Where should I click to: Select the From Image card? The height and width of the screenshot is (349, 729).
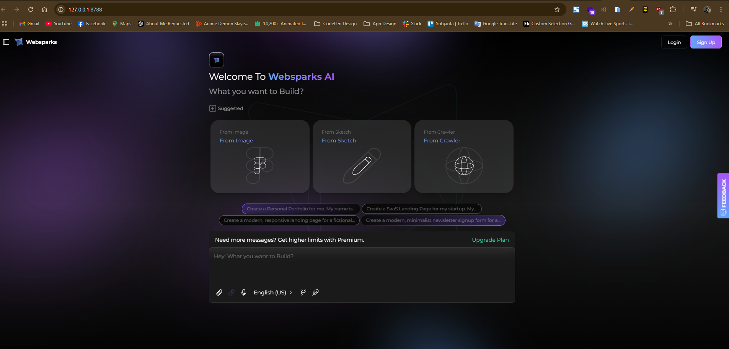(x=260, y=157)
